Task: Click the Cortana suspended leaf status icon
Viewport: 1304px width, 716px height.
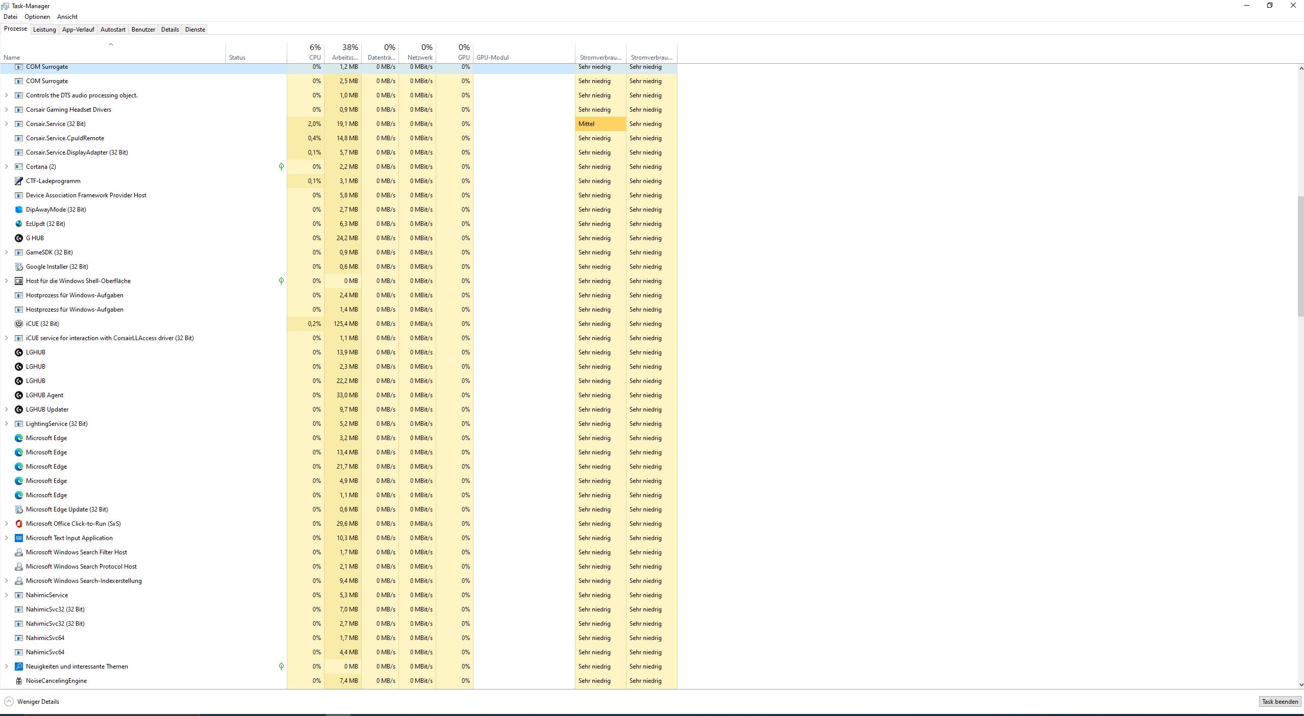Action: (281, 167)
